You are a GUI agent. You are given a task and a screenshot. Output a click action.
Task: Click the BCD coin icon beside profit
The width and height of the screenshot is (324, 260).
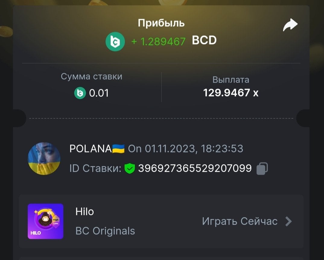pyautogui.click(x=115, y=42)
